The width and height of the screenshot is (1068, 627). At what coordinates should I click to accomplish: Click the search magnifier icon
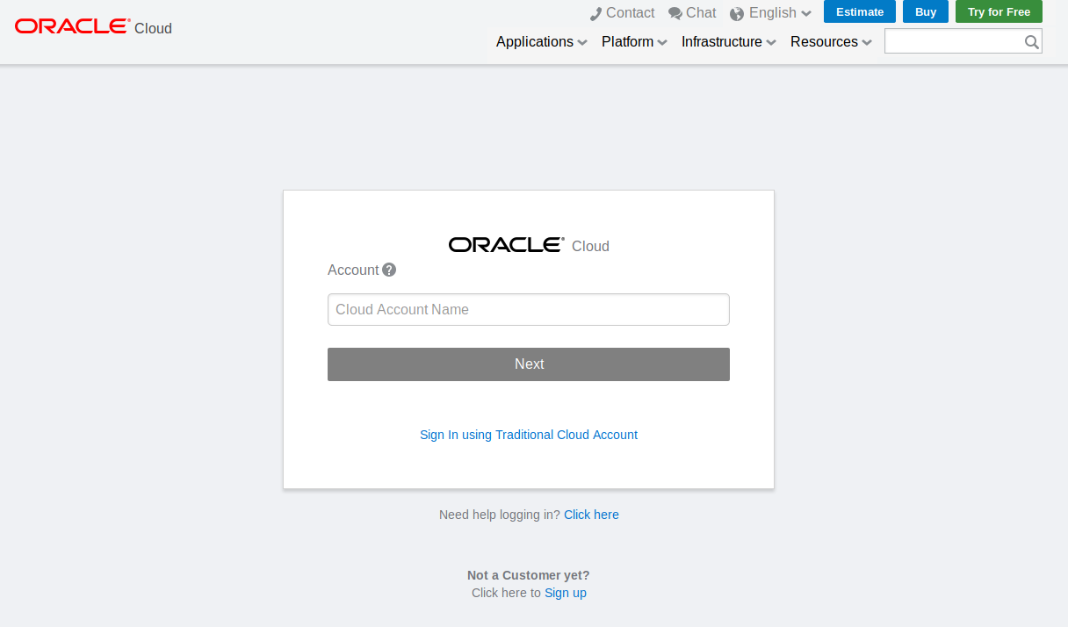coord(1031,40)
